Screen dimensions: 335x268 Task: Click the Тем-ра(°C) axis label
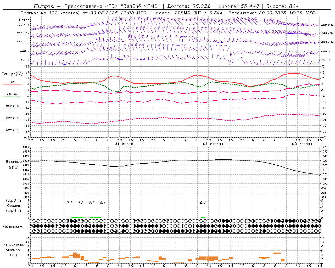(12, 74)
